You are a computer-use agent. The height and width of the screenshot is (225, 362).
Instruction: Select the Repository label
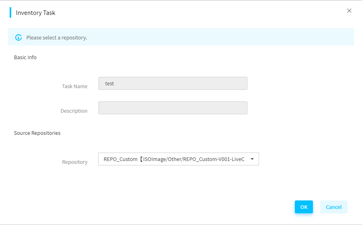coord(75,162)
